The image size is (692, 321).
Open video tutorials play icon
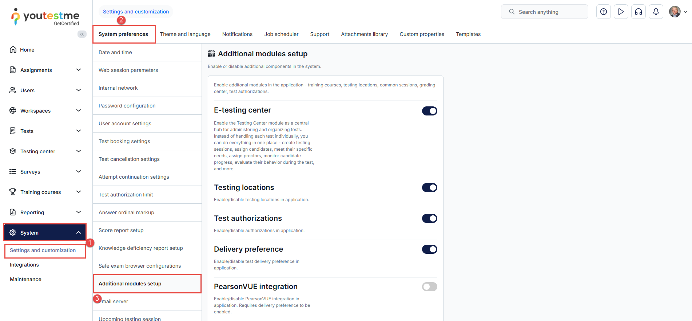click(x=621, y=12)
